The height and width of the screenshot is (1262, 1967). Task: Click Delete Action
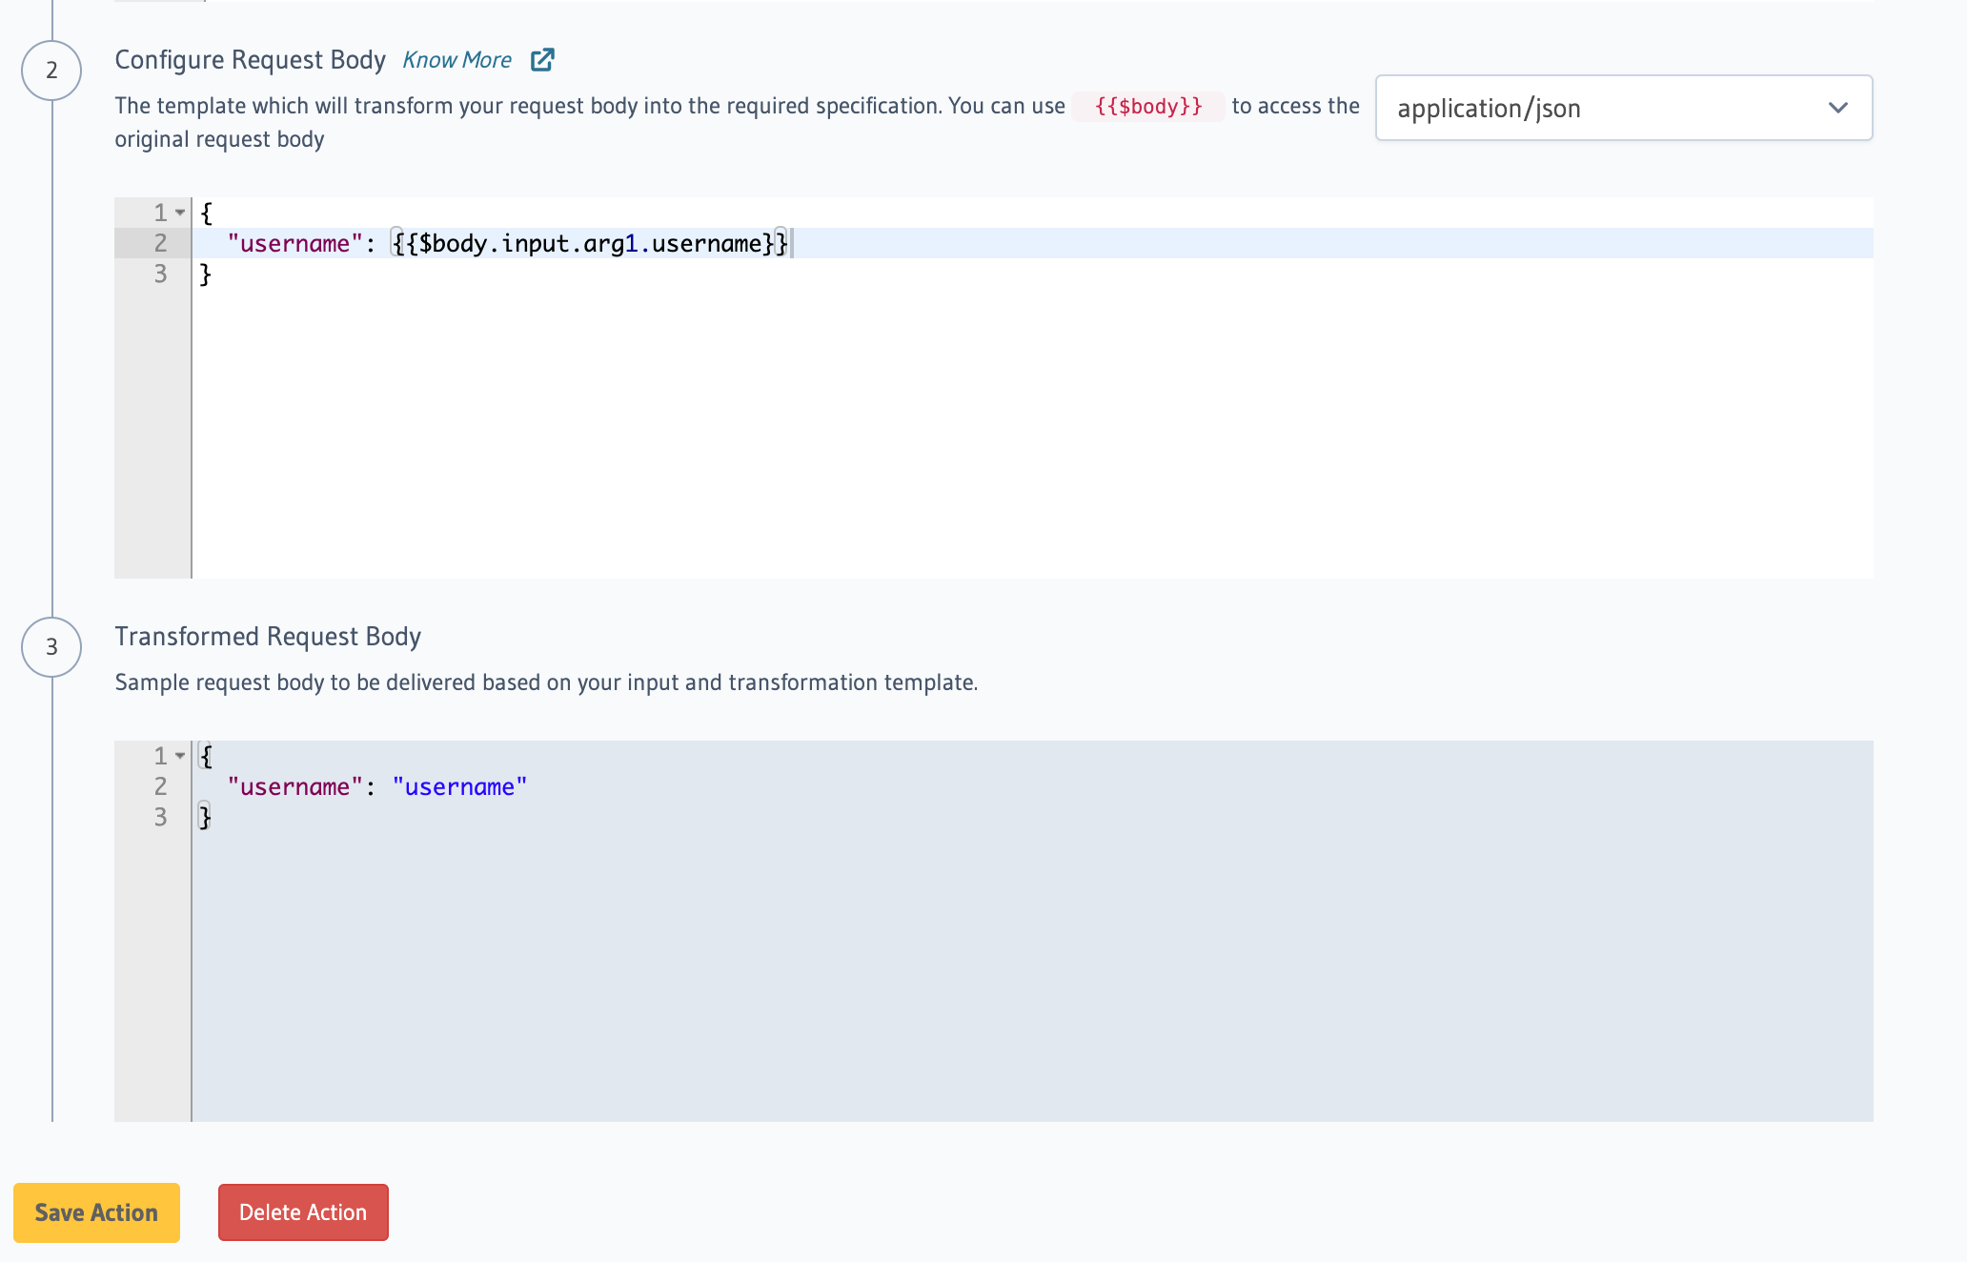point(302,1212)
